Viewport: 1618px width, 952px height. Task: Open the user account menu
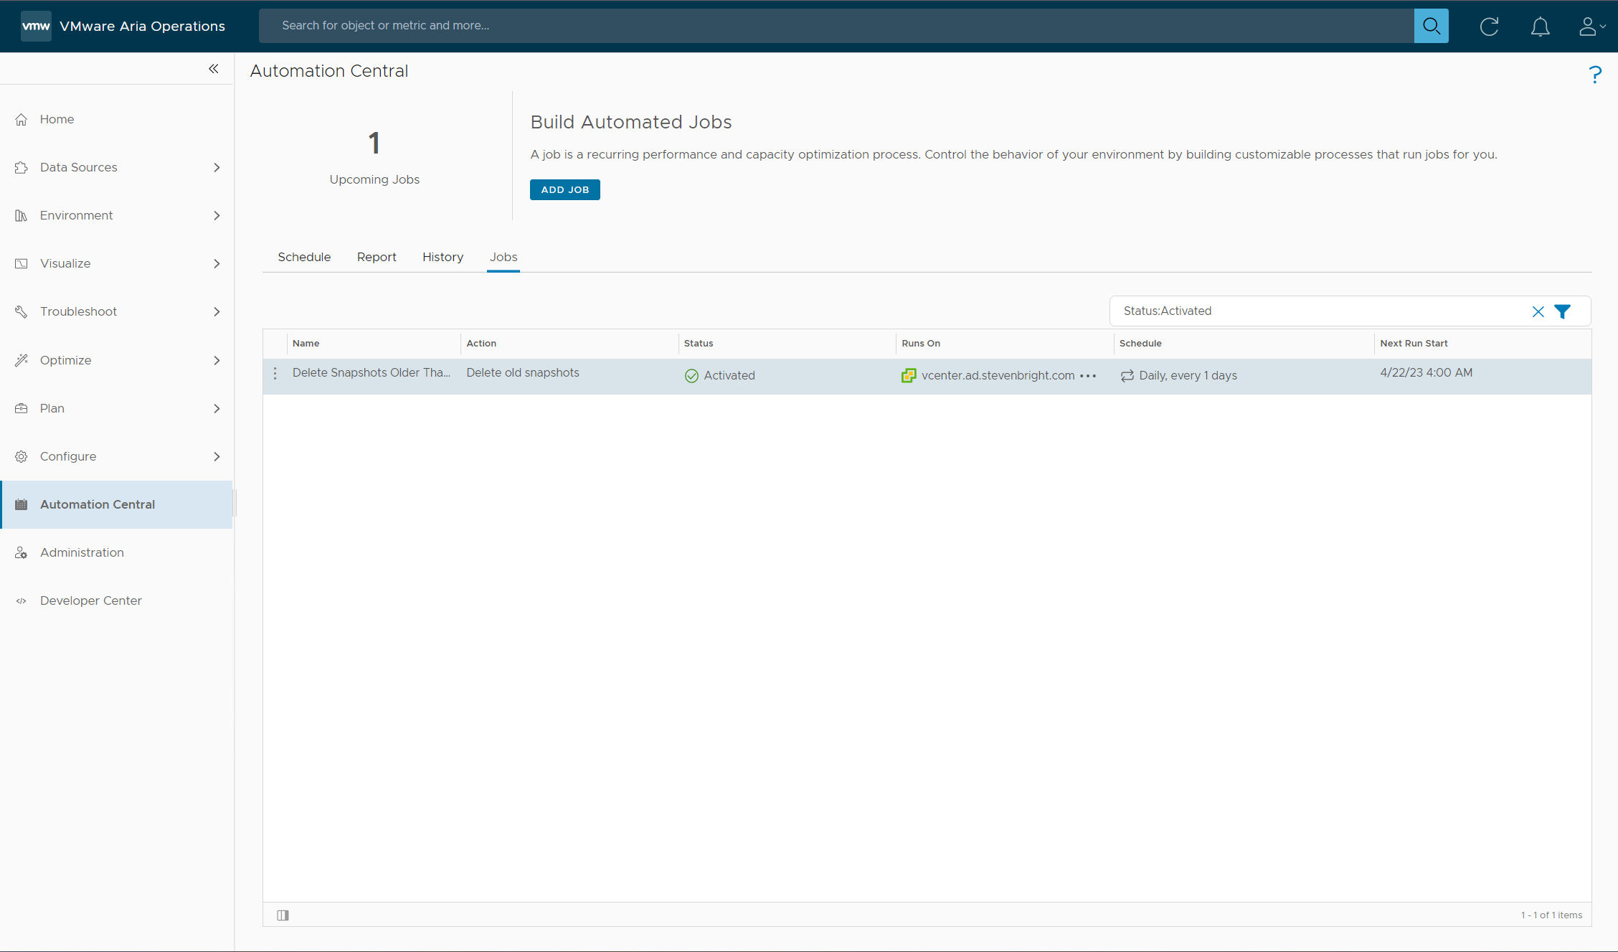(x=1590, y=27)
